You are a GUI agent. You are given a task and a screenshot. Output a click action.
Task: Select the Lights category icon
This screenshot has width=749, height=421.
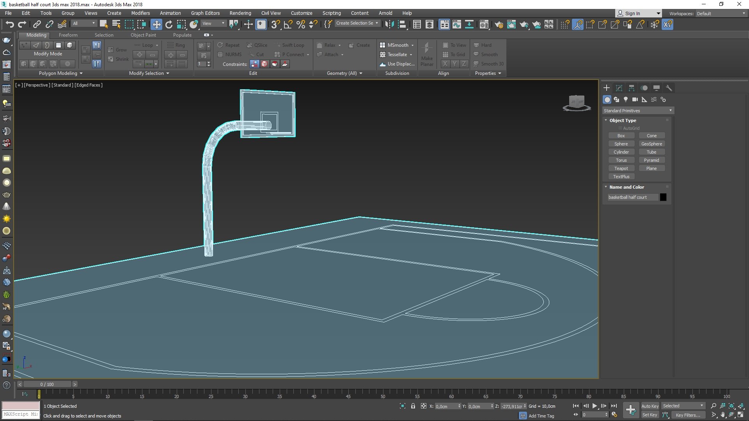click(626, 99)
